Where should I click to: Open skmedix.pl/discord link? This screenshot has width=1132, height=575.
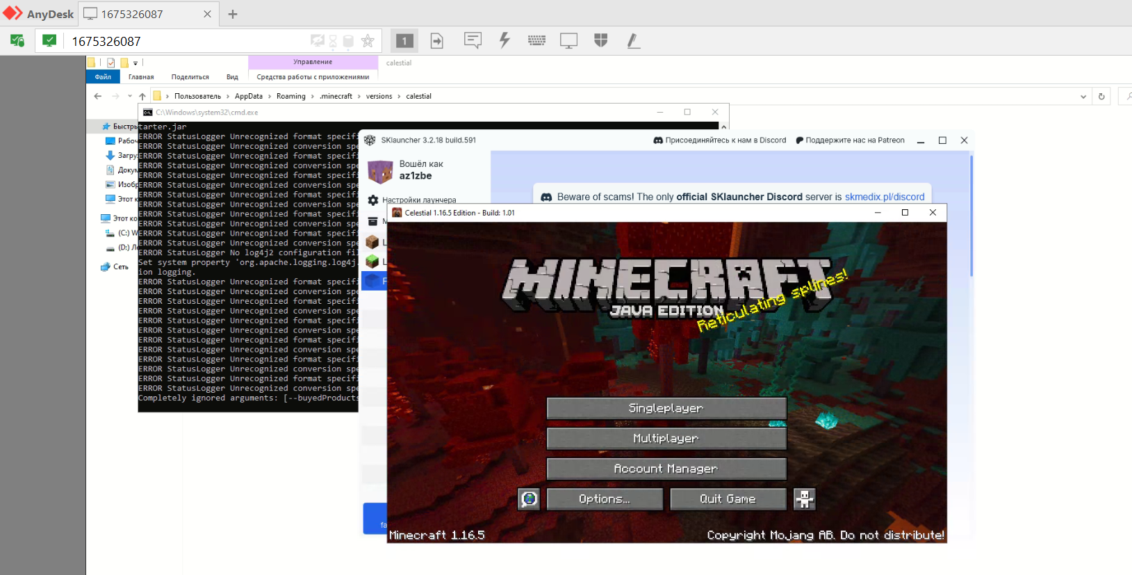point(884,197)
